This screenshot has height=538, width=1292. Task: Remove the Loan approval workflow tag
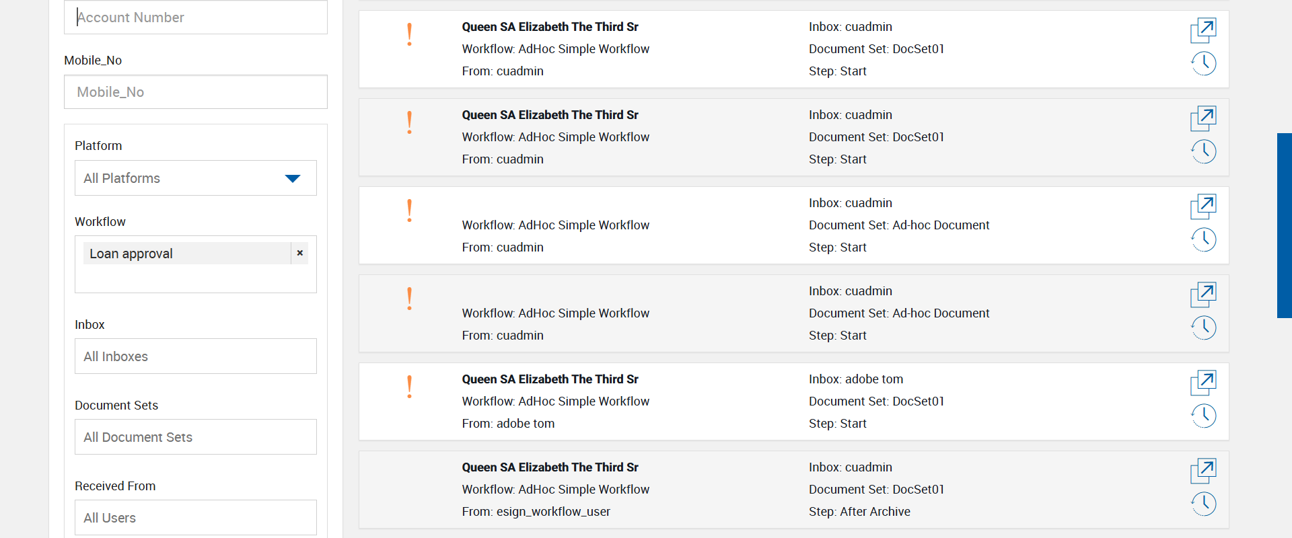click(x=299, y=254)
